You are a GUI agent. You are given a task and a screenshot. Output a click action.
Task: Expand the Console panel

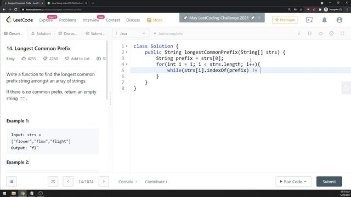128,182
